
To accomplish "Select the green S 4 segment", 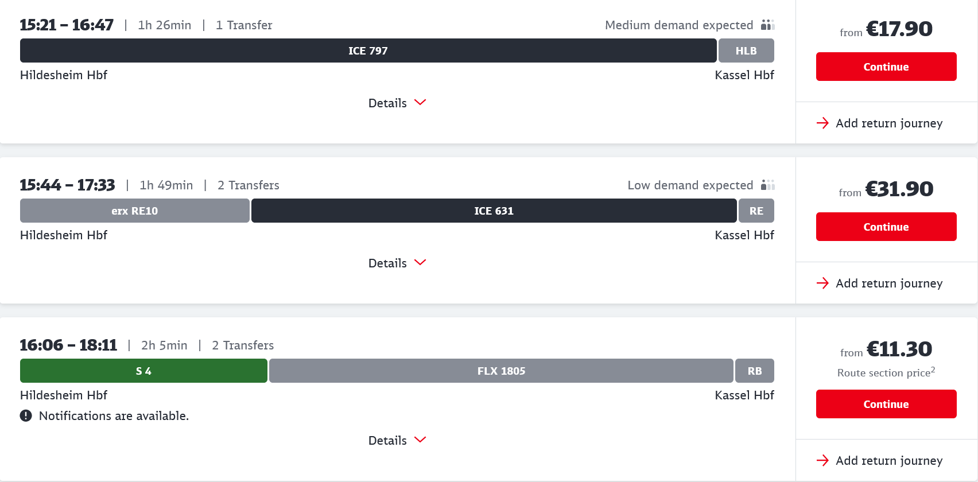I will tap(143, 371).
